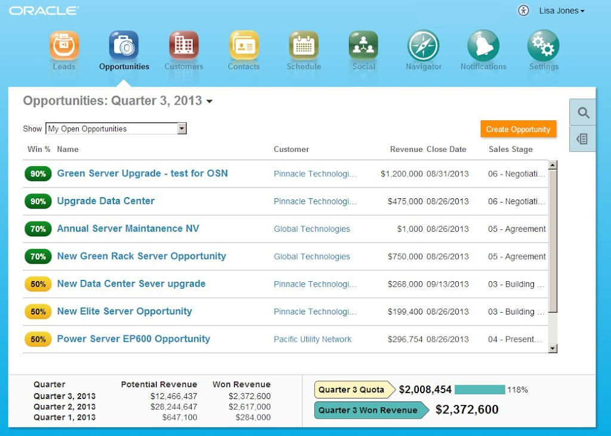Click the Quarter 3 Won Revenue label
Screen dimensions: 611x436
(368, 410)
